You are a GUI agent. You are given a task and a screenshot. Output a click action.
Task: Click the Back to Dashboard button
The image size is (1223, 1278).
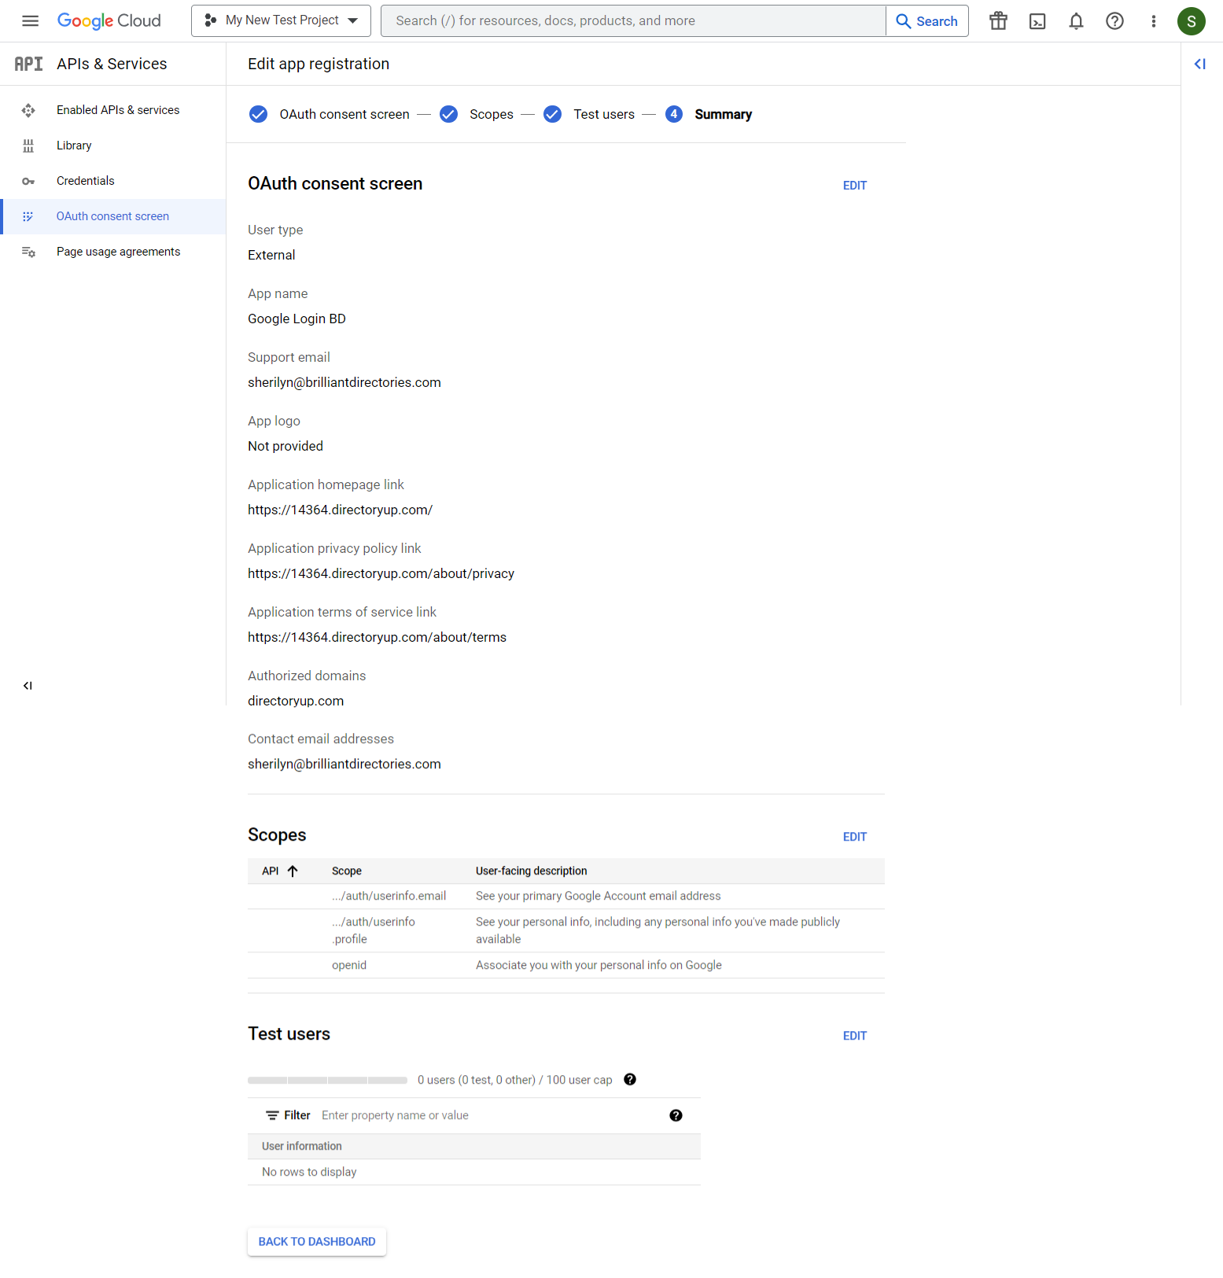click(x=317, y=1242)
